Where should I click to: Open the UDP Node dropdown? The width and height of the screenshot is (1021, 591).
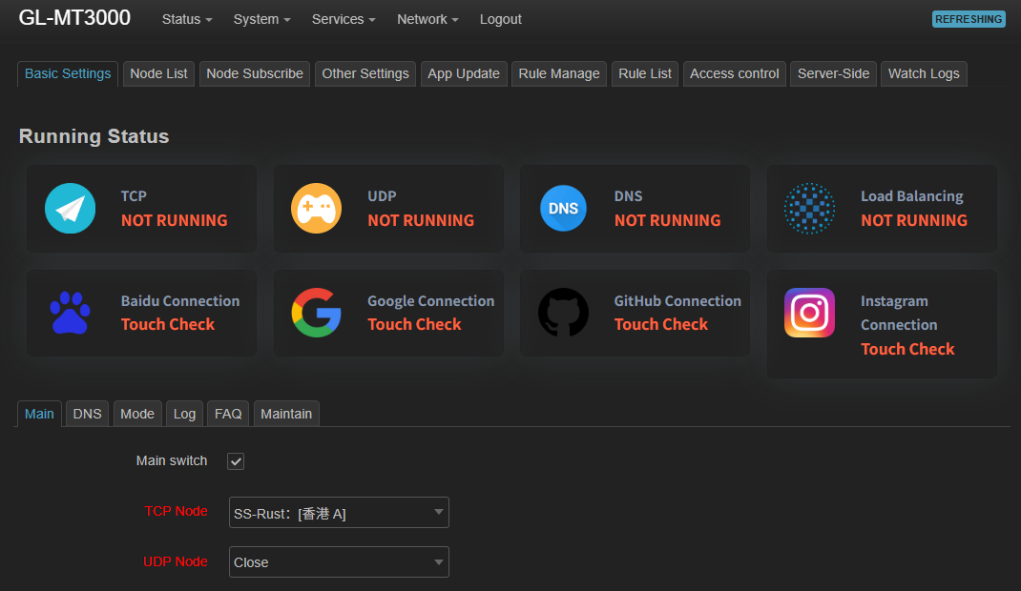(339, 562)
